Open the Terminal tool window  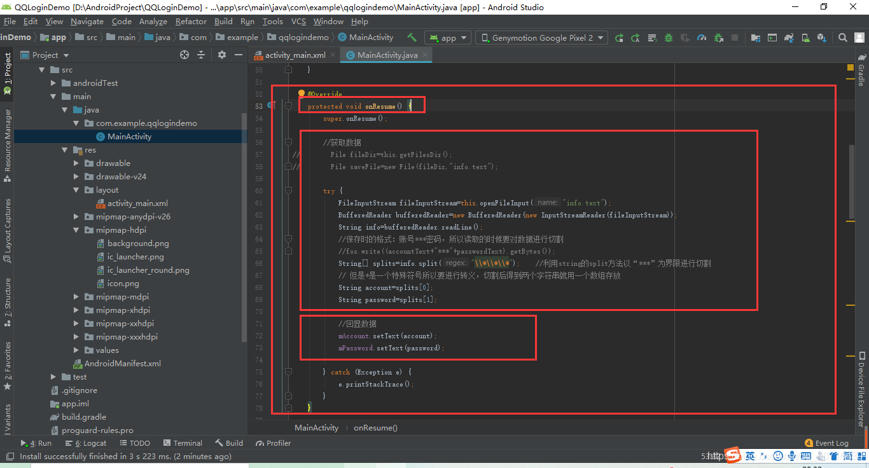(x=183, y=443)
